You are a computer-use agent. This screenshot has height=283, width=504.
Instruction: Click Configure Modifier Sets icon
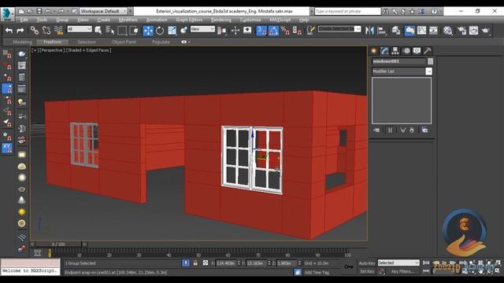[425, 130]
